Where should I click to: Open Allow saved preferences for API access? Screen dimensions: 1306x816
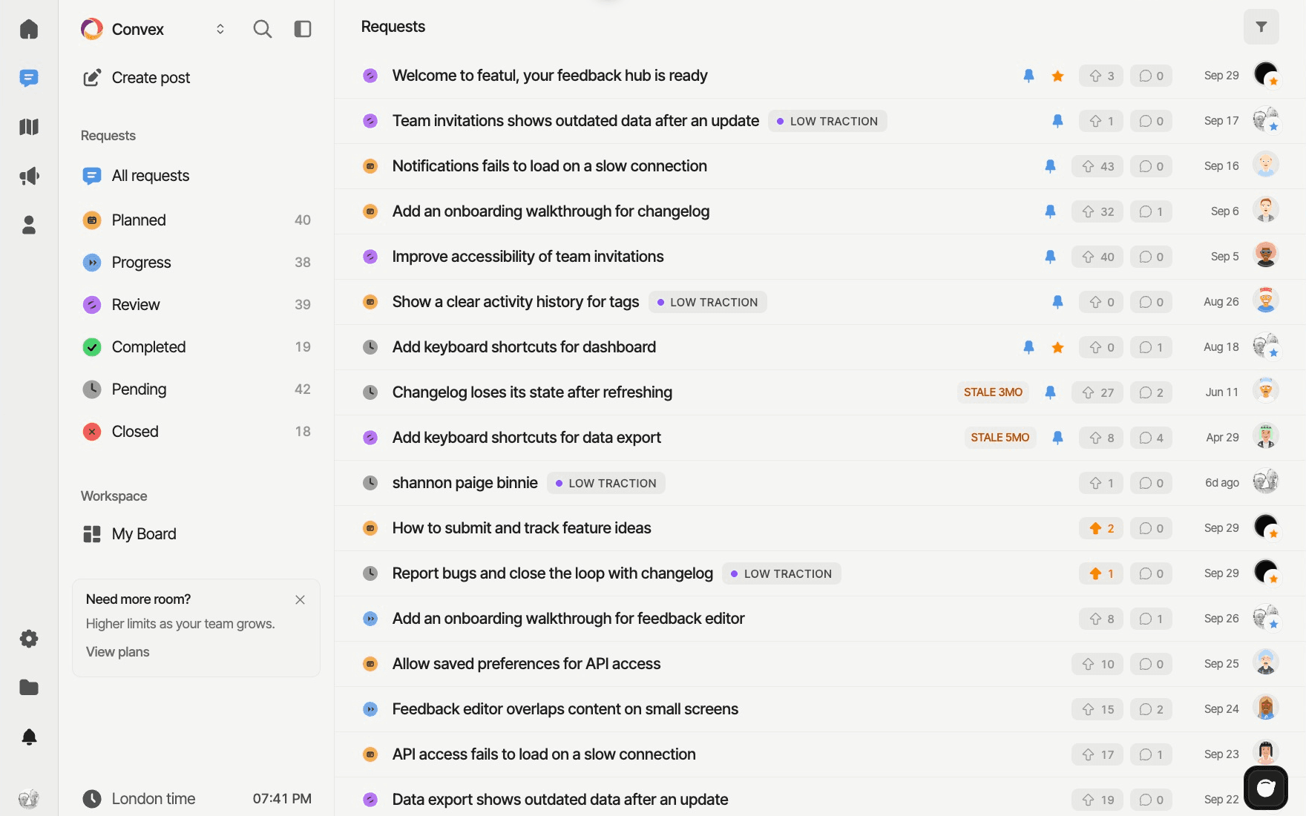tap(526, 664)
